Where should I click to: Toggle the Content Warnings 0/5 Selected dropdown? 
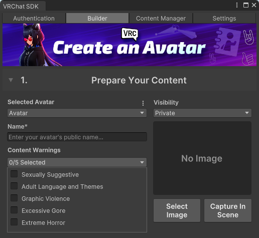click(x=77, y=162)
